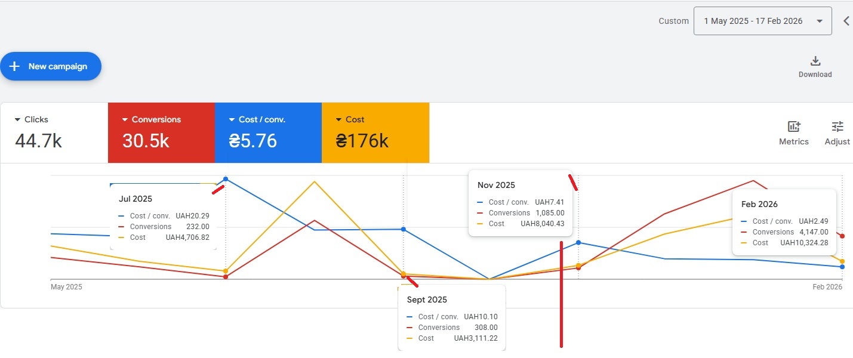Click the May 2025 axis label

point(66,287)
